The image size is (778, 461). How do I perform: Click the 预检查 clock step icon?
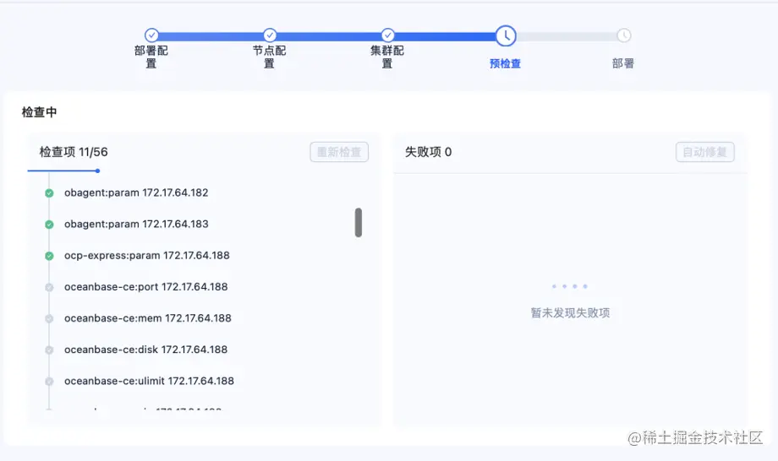(x=506, y=35)
